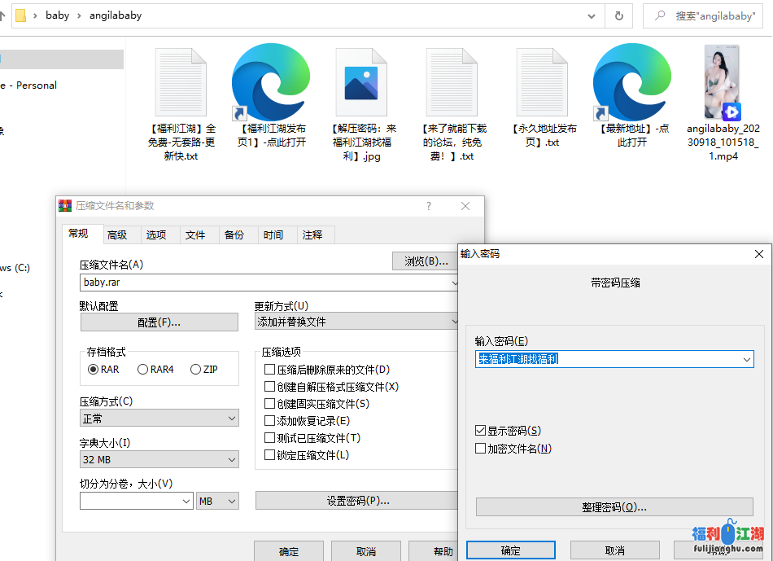The width and height of the screenshot is (773, 561).
Task: Select the ZIP archive format radio button
Action: click(195, 369)
